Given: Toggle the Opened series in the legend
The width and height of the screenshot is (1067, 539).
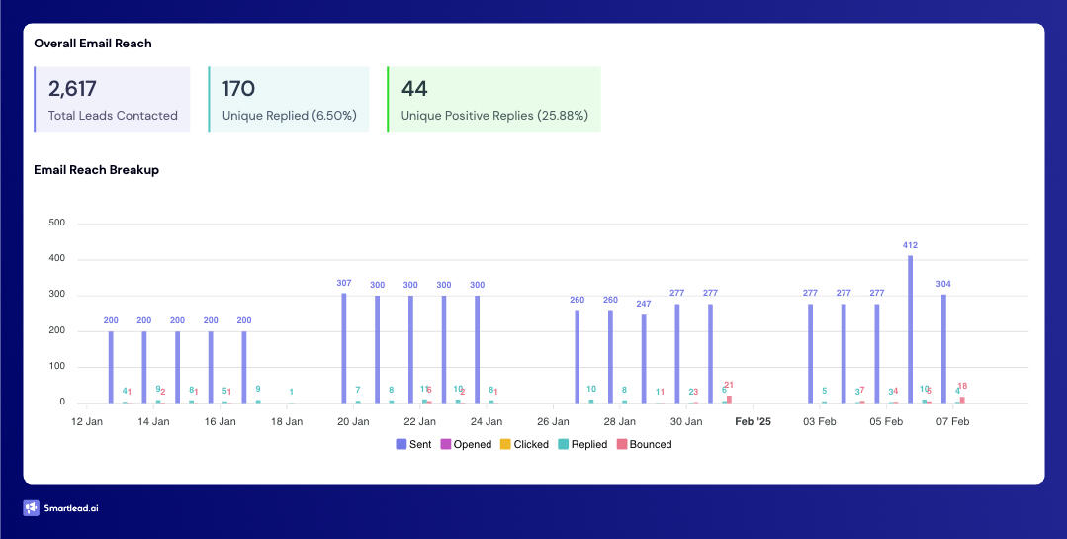Looking at the screenshot, I should 465,444.
